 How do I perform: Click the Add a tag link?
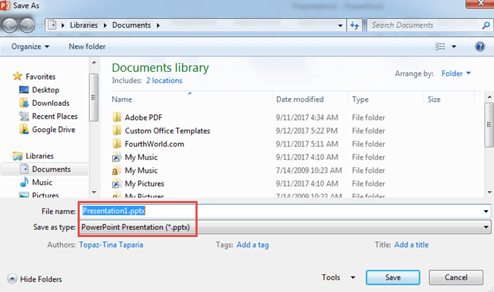(253, 245)
